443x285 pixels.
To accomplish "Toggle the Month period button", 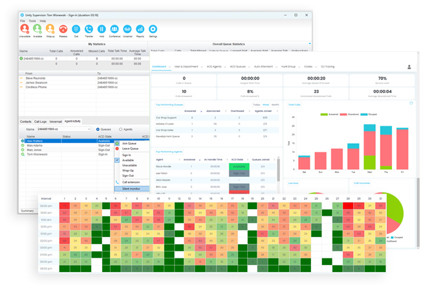I will click(x=276, y=105).
